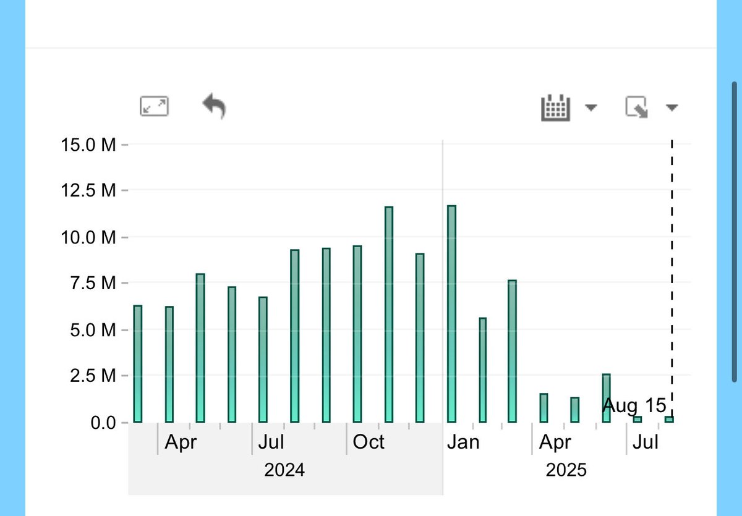Click the May 2025 bar near 1.3 M
The height and width of the screenshot is (516, 742).
574,410
